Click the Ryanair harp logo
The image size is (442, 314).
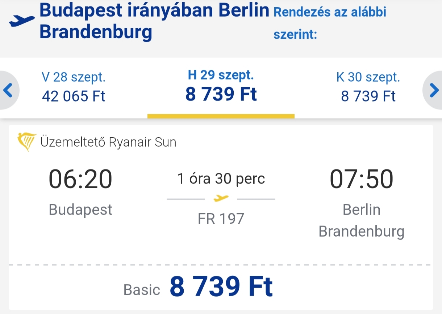pos(26,142)
